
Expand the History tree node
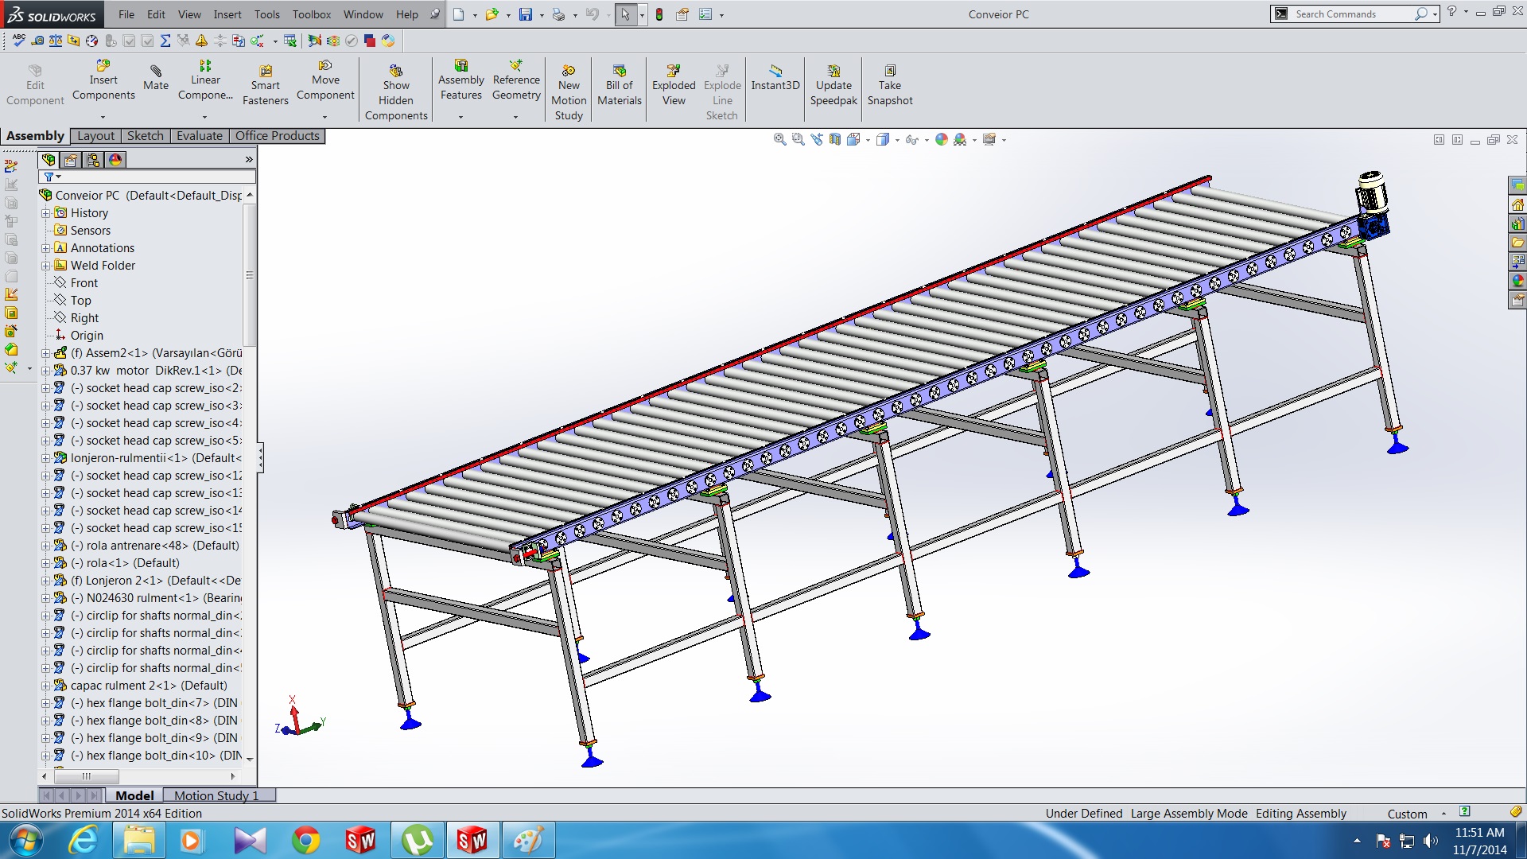[45, 213]
